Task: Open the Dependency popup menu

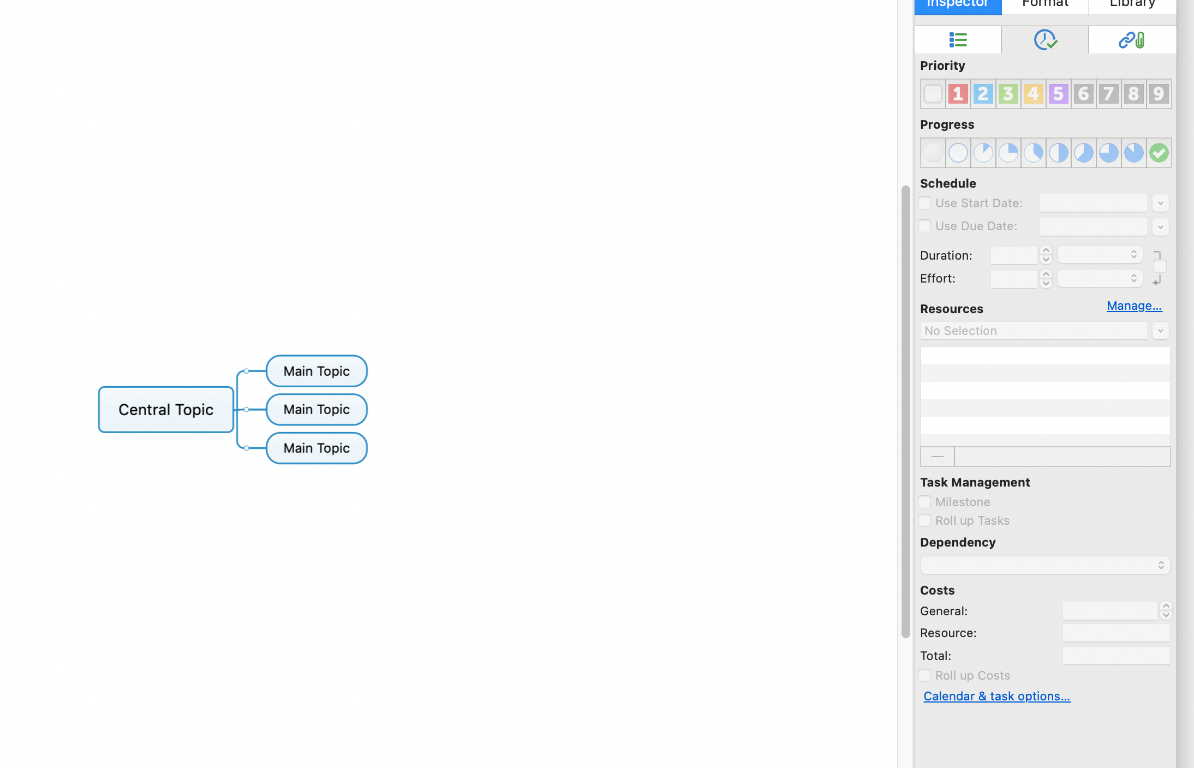Action: [1045, 565]
